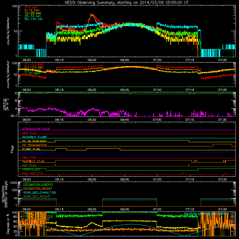Screen dimensions: 239x239
Task: Click the 0.3-0.8 MeV legend label
Action: click(34, 67)
